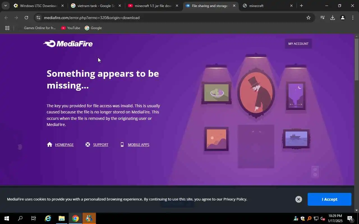The height and width of the screenshot is (224, 359).
Task: Bookmark this page with the star
Action: coord(309,18)
